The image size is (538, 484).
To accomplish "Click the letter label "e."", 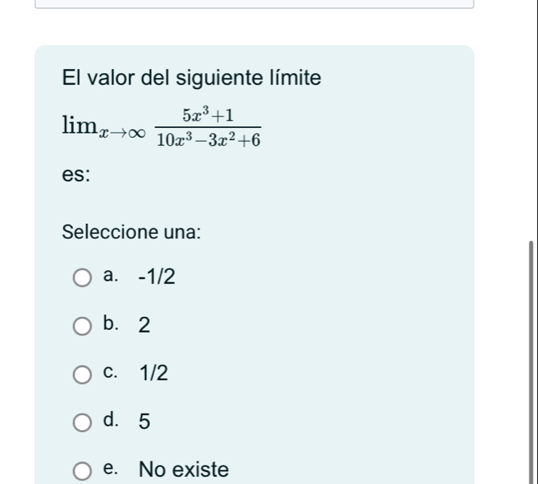I will coord(112,469).
